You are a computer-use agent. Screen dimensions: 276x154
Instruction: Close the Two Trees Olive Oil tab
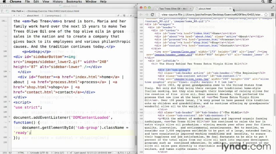[x=190, y=9]
